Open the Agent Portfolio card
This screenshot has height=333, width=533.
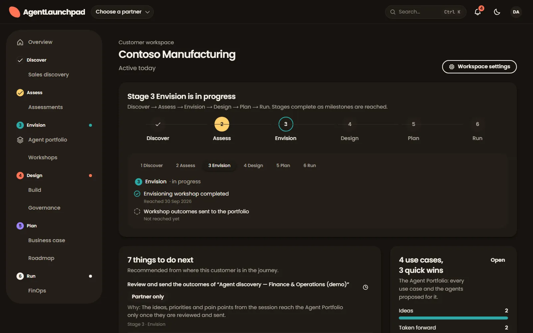click(498, 260)
